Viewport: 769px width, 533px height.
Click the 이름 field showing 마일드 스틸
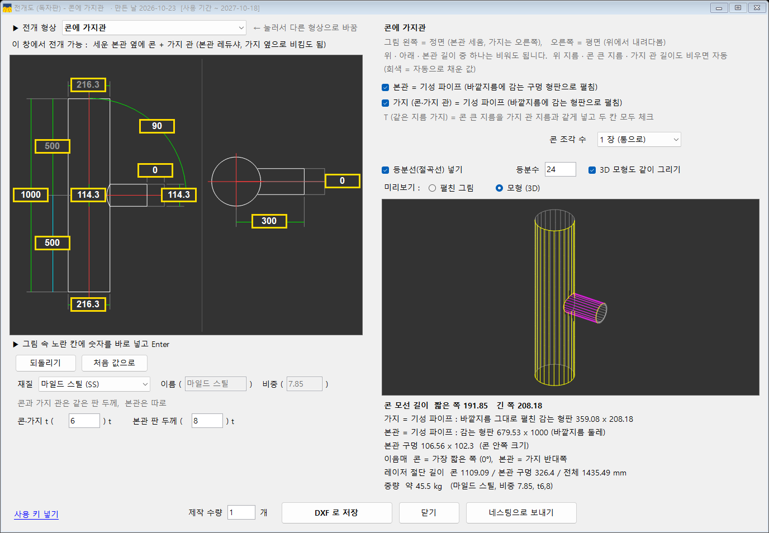216,384
